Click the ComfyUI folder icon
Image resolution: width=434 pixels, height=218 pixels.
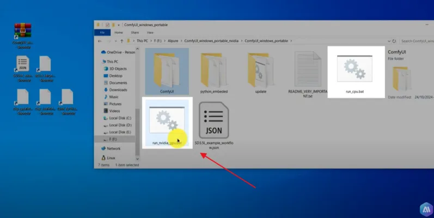166,71
